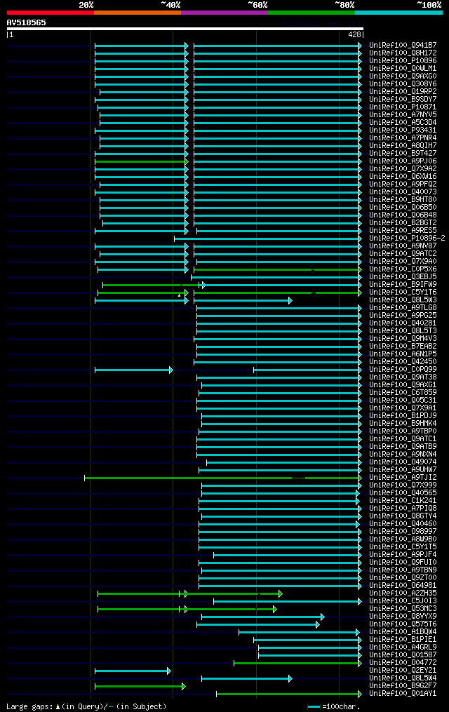Select UniRef100_C0P5X6 label
Screen dimensions: 449x712
point(403,269)
